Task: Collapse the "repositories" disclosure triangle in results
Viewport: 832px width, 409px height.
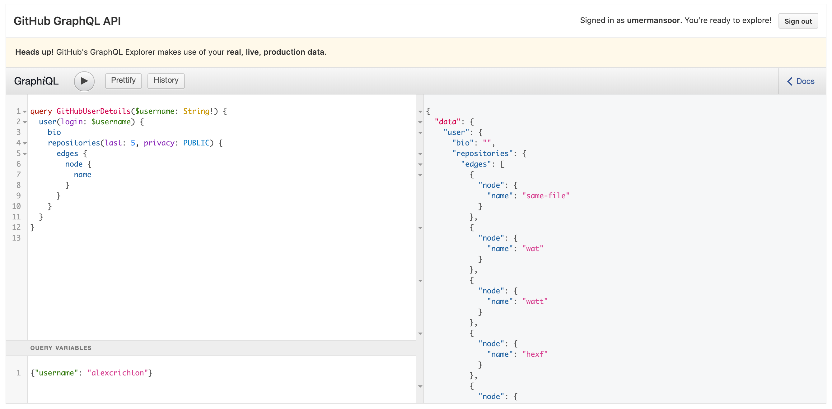Action: pyautogui.click(x=420, y=154)
